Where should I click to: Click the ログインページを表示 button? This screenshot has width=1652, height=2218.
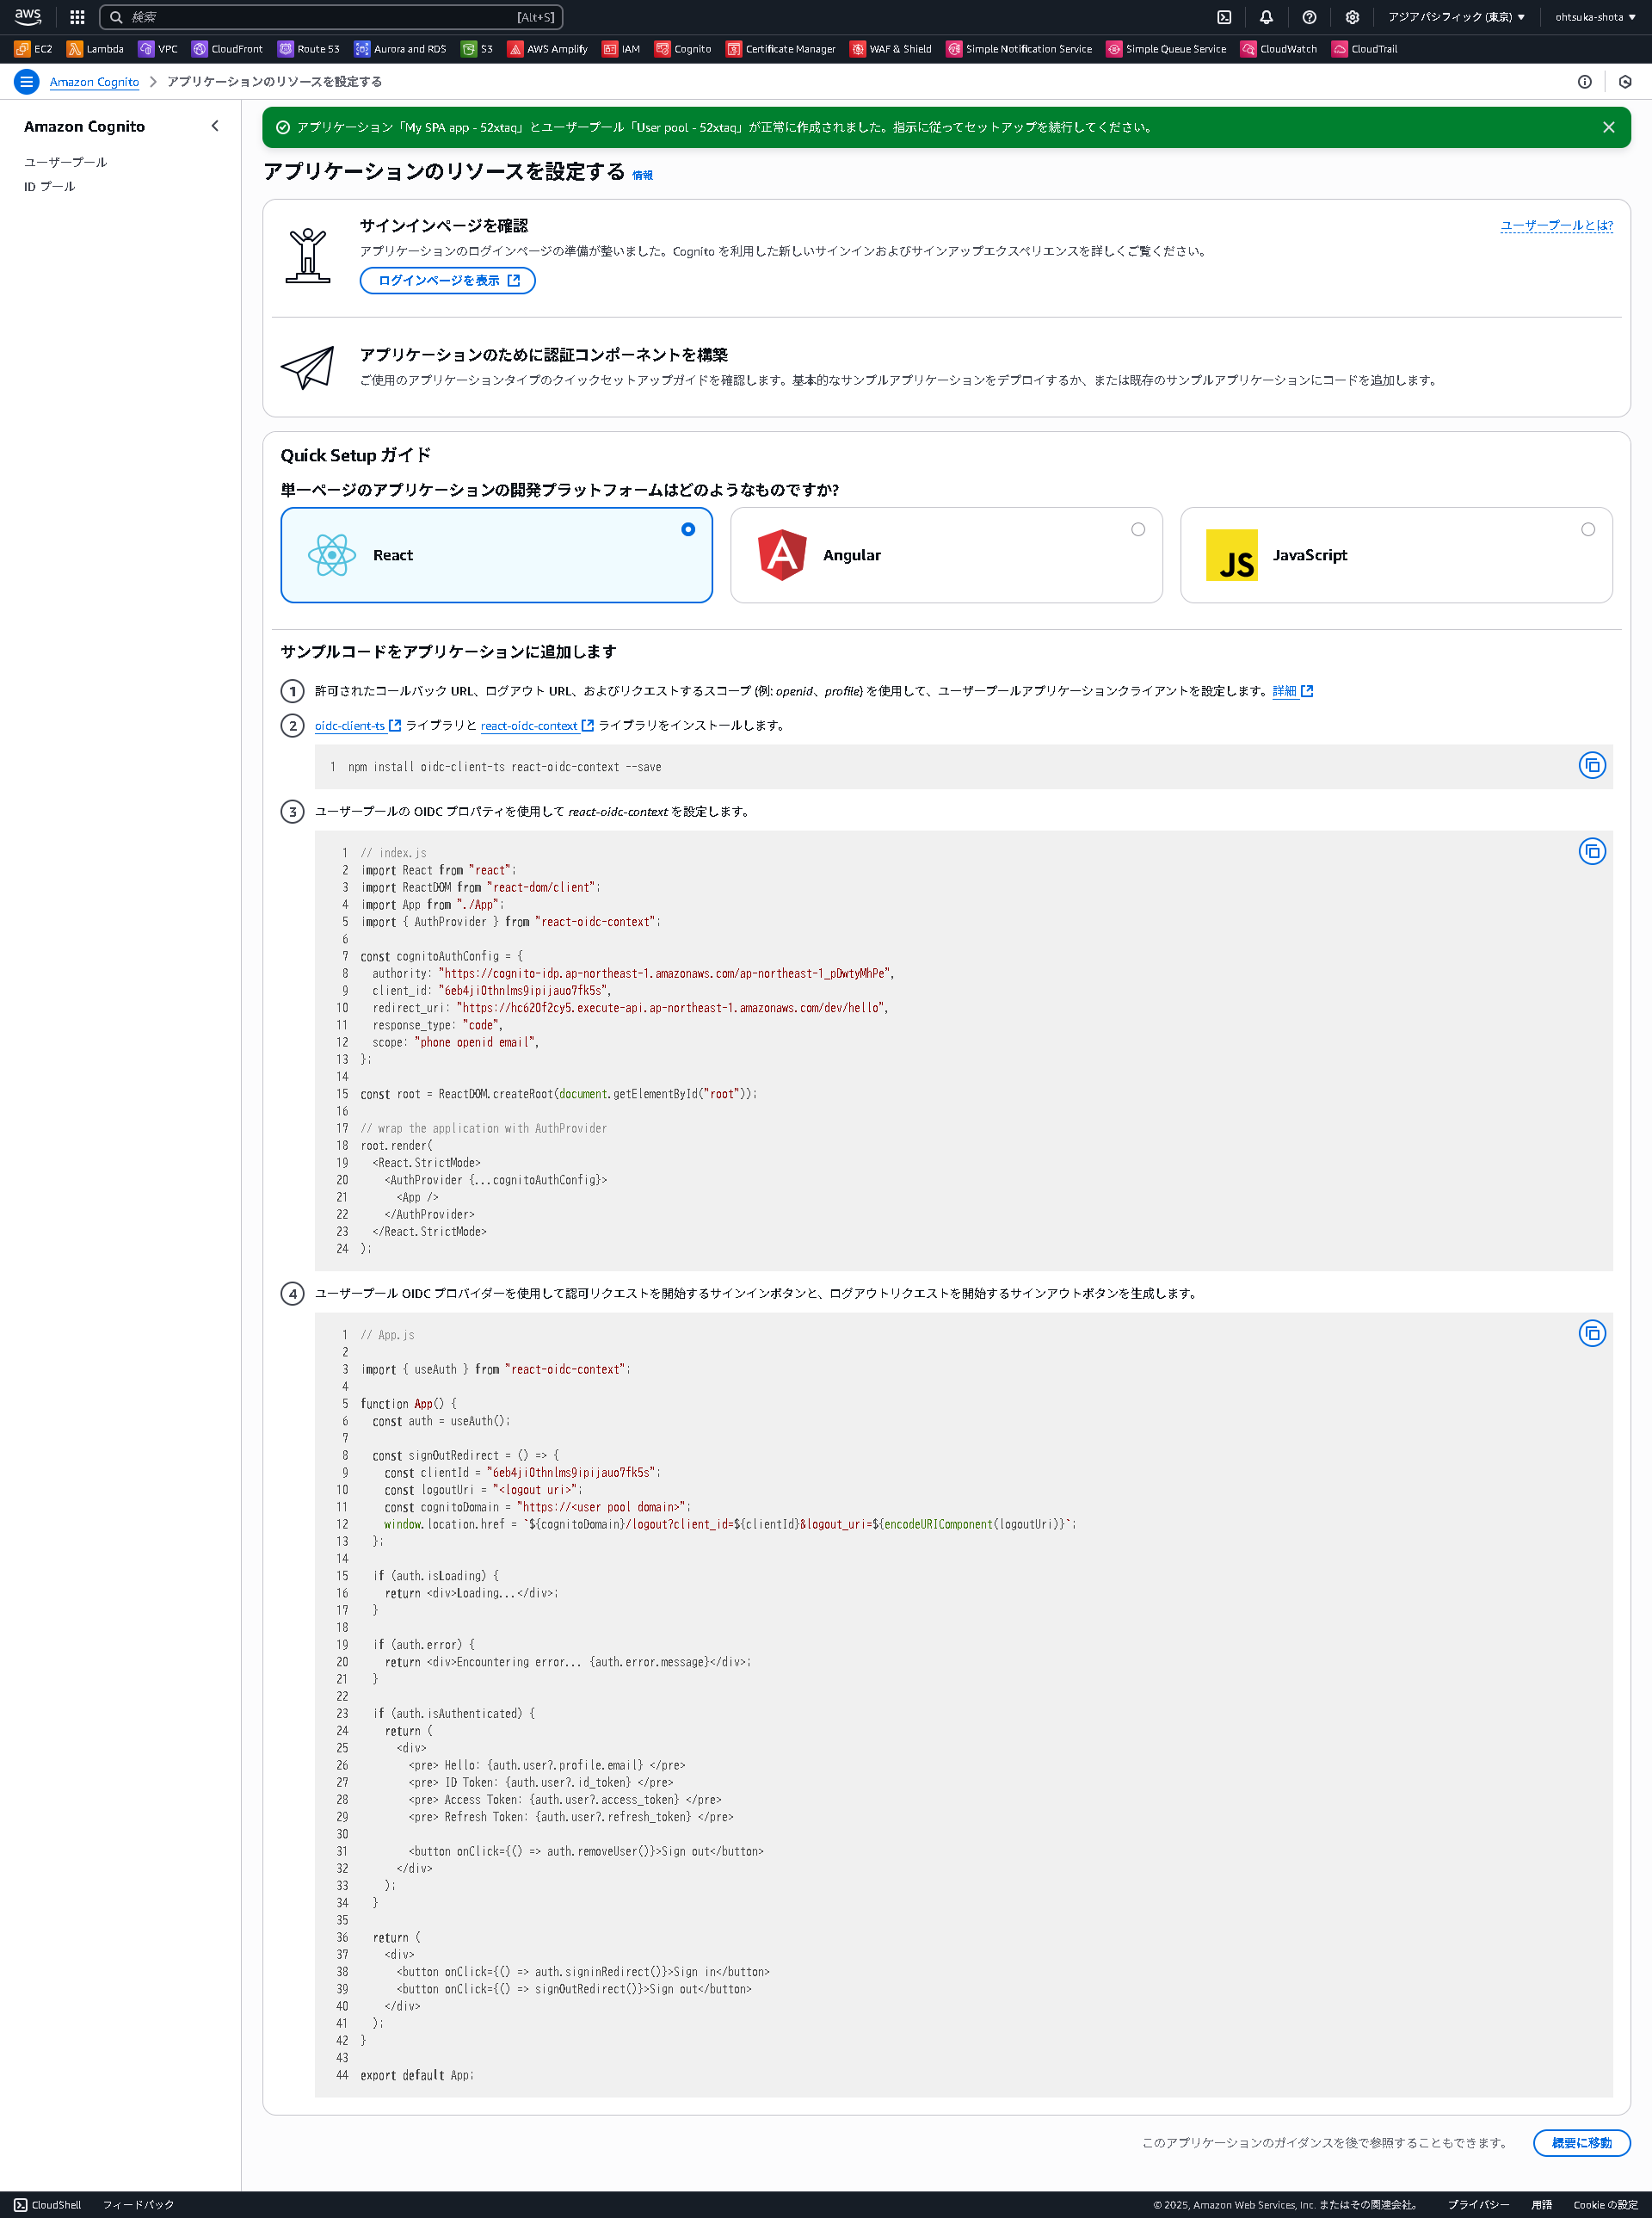446,281
